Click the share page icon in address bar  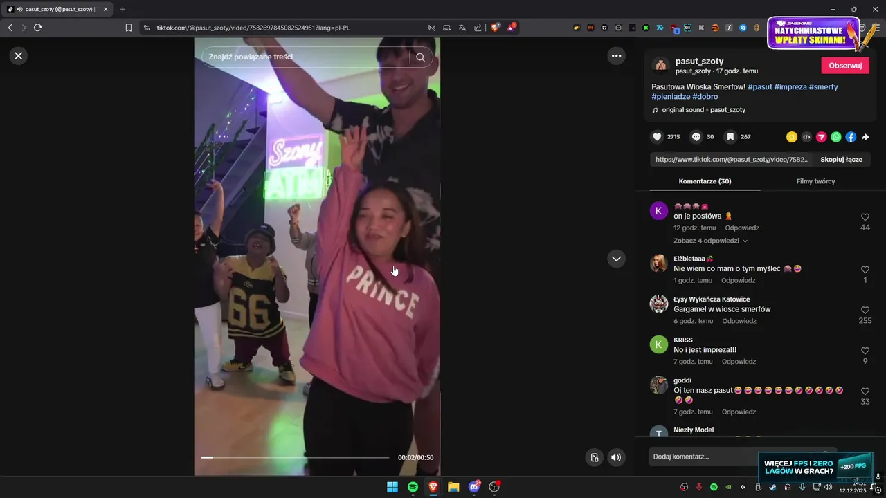[478, 28]
